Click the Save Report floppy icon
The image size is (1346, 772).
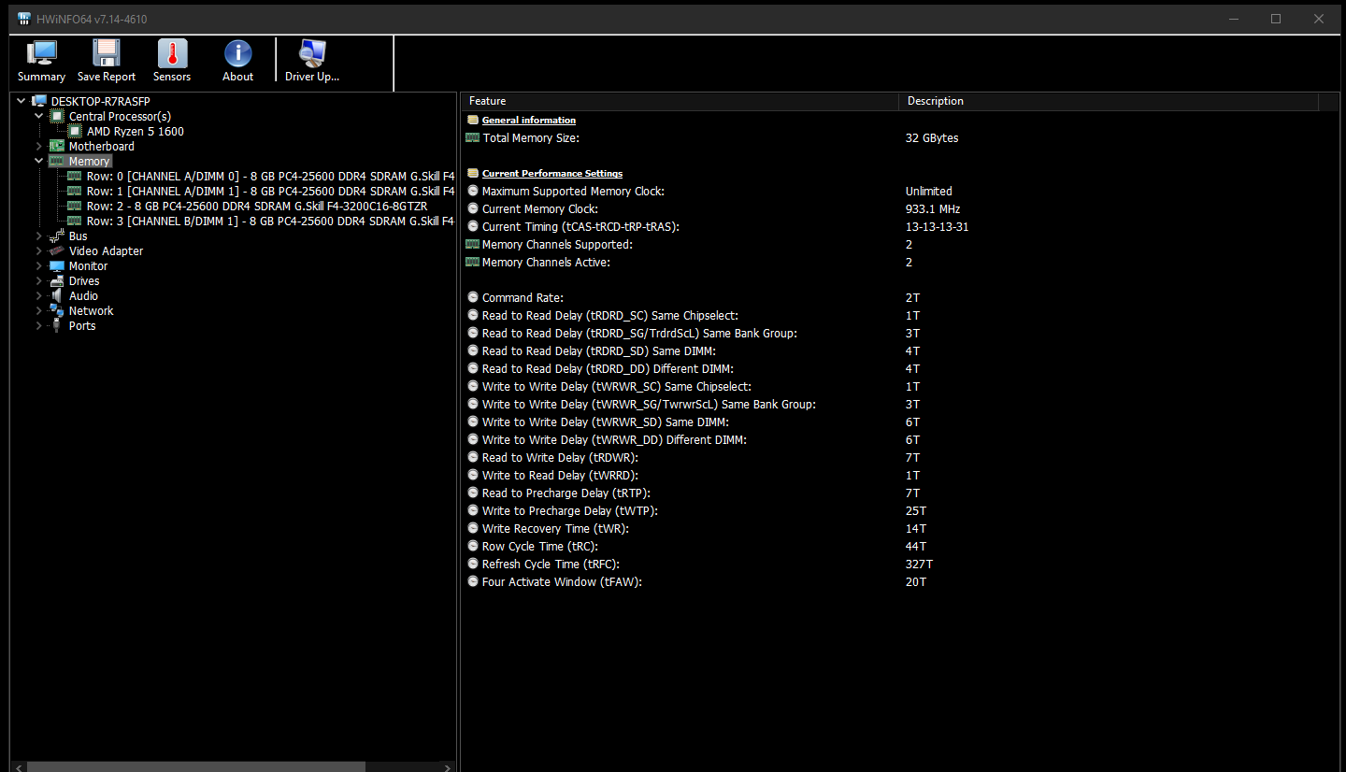[107, 53]
